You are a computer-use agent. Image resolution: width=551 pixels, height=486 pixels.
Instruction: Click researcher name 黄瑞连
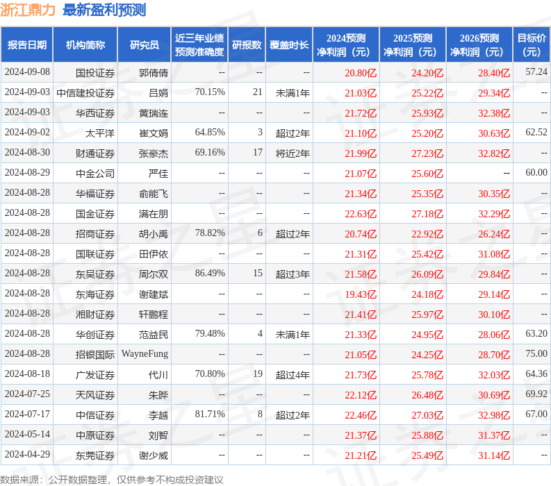point(154,113)
